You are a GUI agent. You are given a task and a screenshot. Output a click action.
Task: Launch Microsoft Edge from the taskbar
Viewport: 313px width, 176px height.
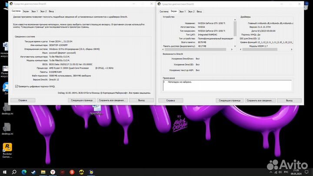(24, 172)
